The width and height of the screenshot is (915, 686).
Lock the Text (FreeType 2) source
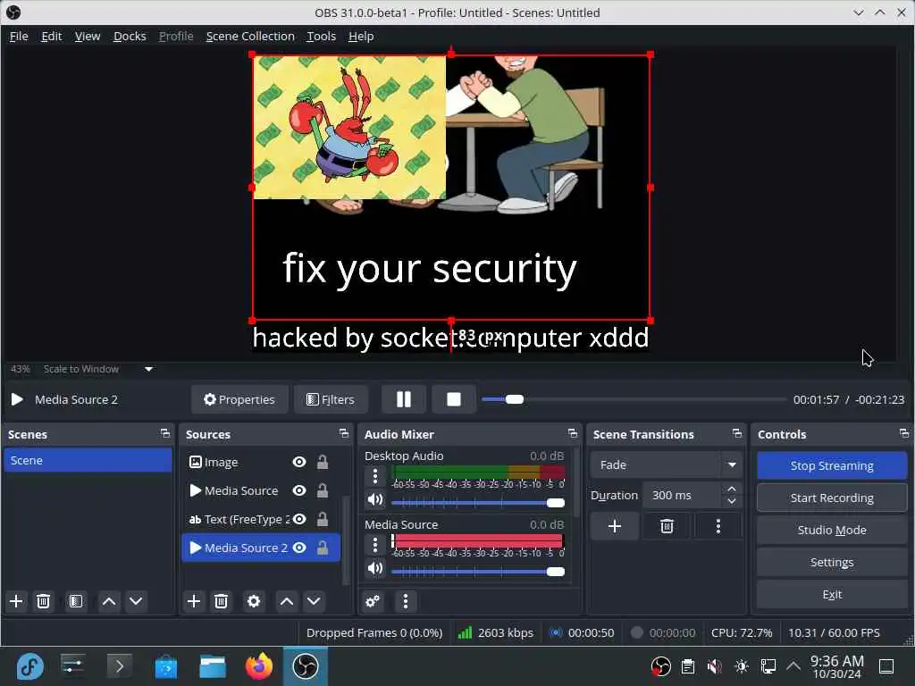322,519
